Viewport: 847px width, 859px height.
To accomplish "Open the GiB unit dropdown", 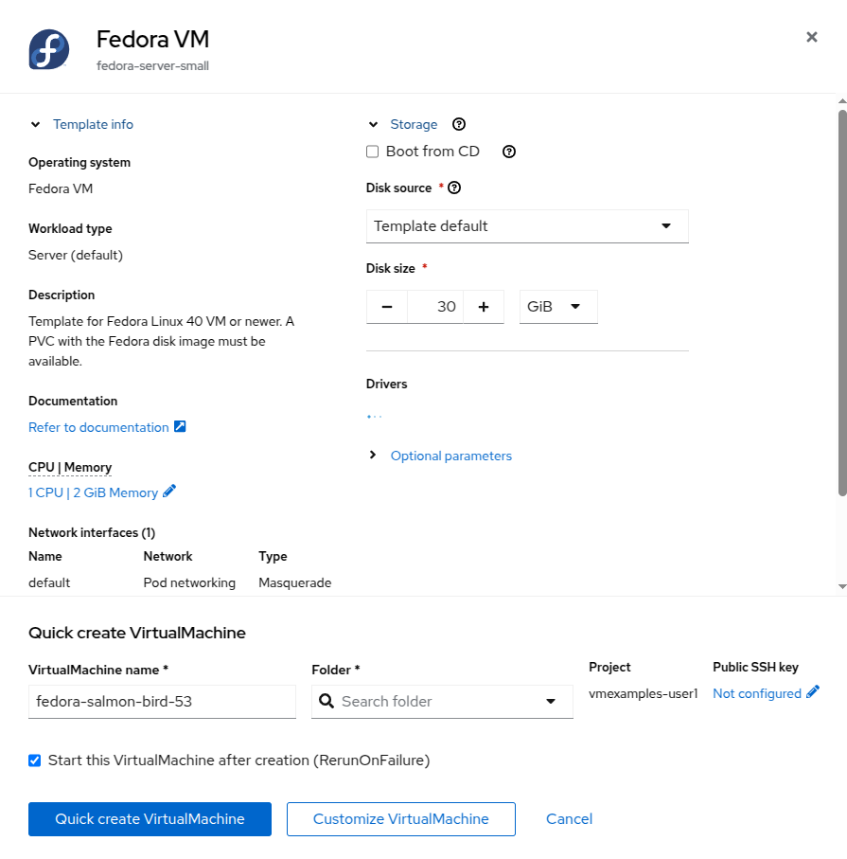I will (557, 306).
